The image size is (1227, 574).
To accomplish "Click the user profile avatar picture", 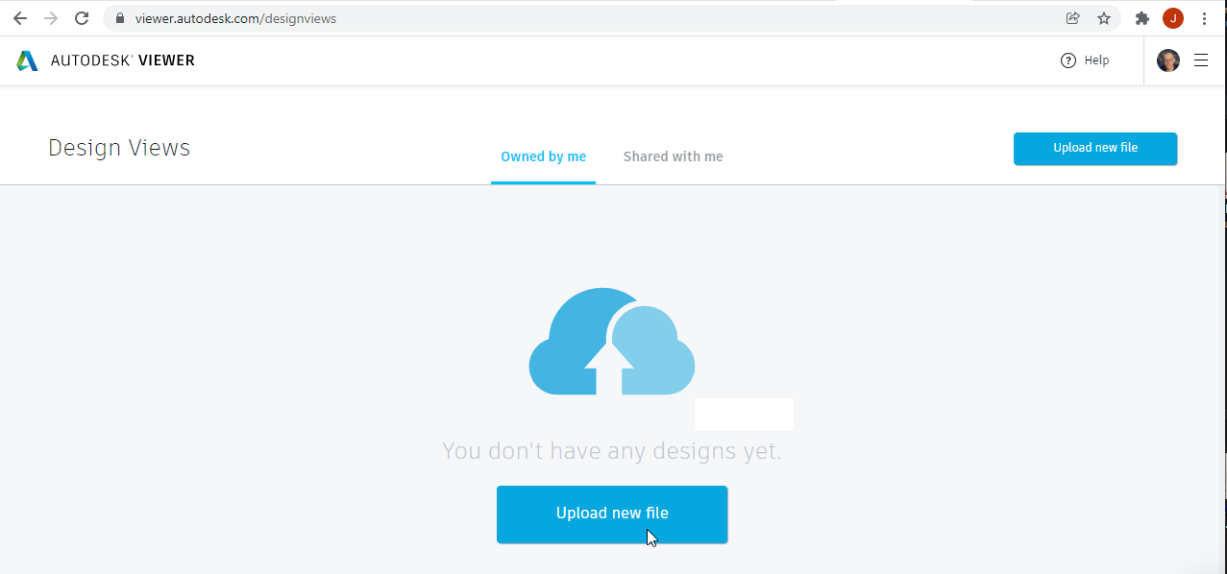I will pos(1167,60).
